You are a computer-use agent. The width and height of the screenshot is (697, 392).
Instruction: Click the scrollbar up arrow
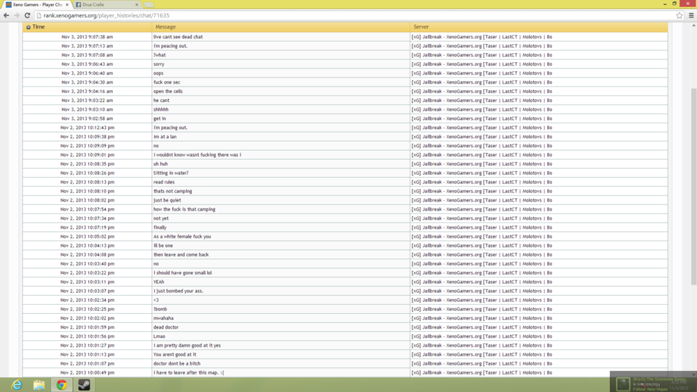[694, 26]
